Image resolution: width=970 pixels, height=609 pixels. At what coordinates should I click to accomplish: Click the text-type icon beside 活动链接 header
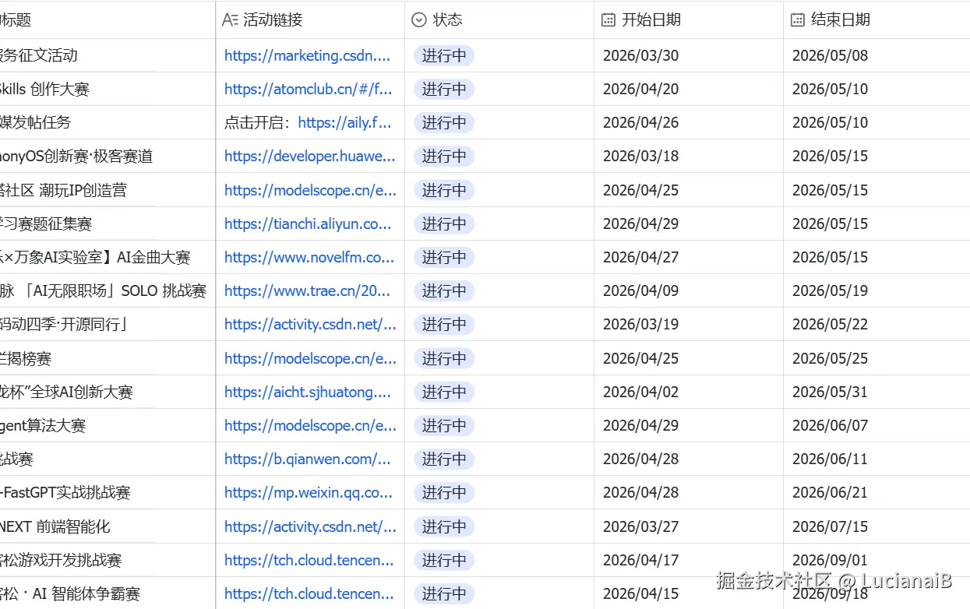point(230,20)
